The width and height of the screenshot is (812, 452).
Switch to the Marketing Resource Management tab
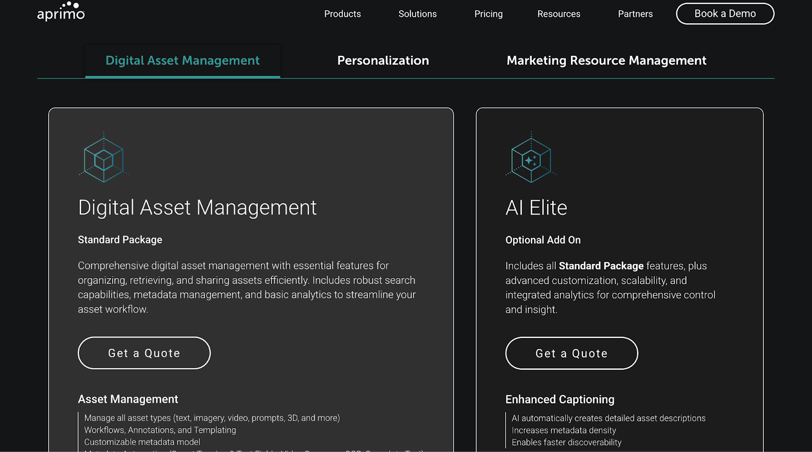[606, 61]
